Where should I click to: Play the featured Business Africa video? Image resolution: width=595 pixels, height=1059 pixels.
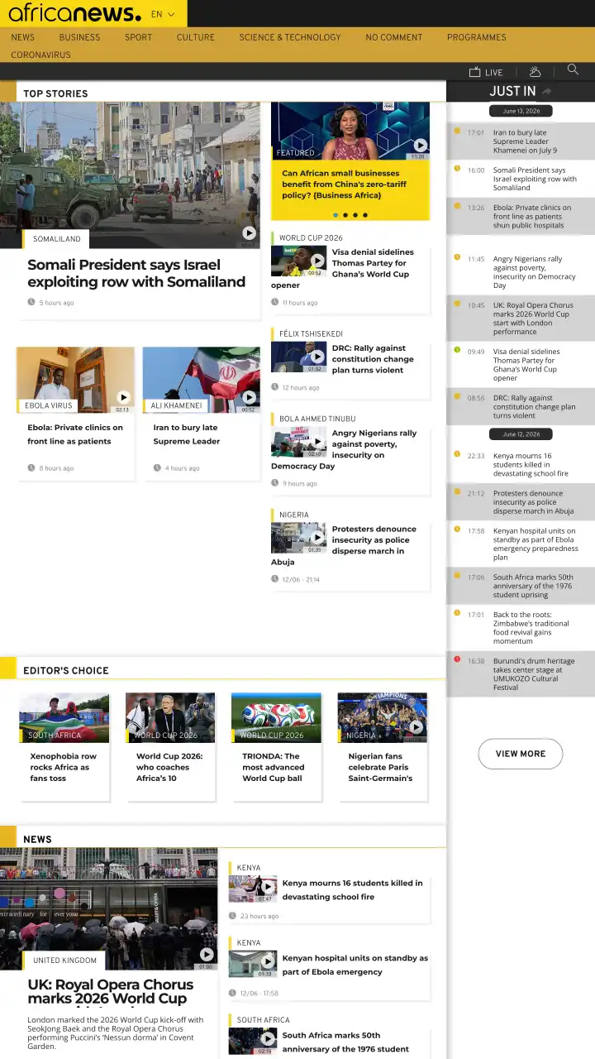pyautogui.click(x=420, y=146)
